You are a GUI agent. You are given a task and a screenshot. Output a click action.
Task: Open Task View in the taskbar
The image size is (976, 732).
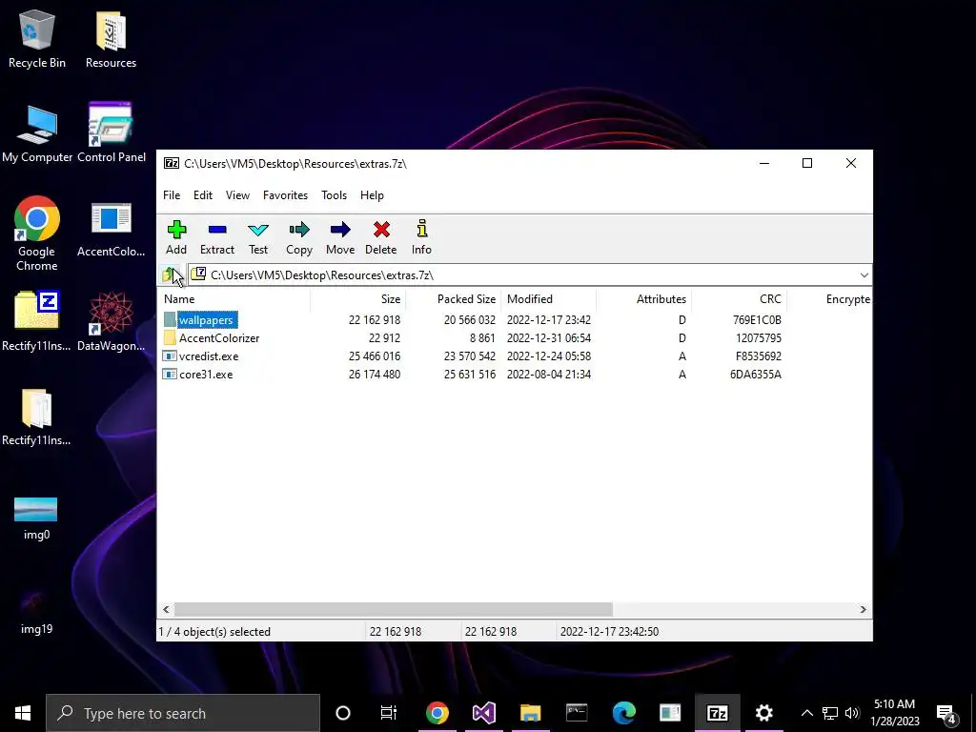[x=389, y=713]
